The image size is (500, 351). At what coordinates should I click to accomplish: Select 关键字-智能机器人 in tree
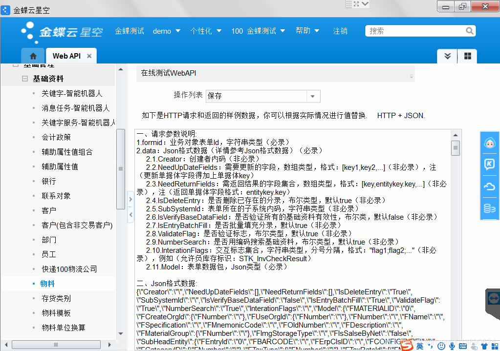[72, 93]
